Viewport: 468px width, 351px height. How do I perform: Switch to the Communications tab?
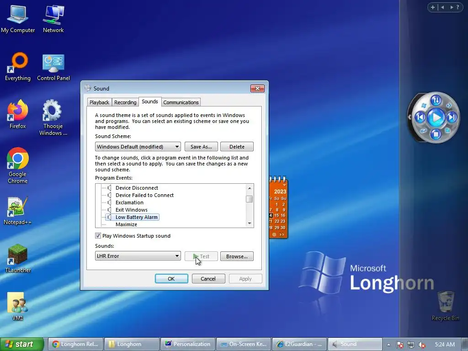[181, 102]
